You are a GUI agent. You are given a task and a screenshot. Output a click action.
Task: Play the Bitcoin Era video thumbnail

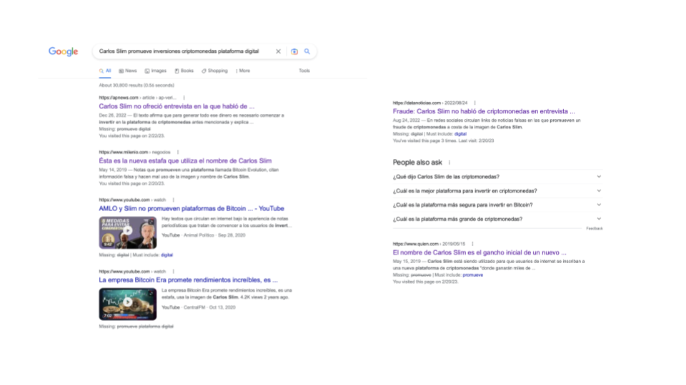128,304
